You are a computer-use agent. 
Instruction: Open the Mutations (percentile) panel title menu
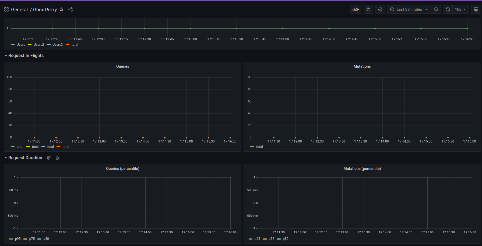(x=362, y=169)
